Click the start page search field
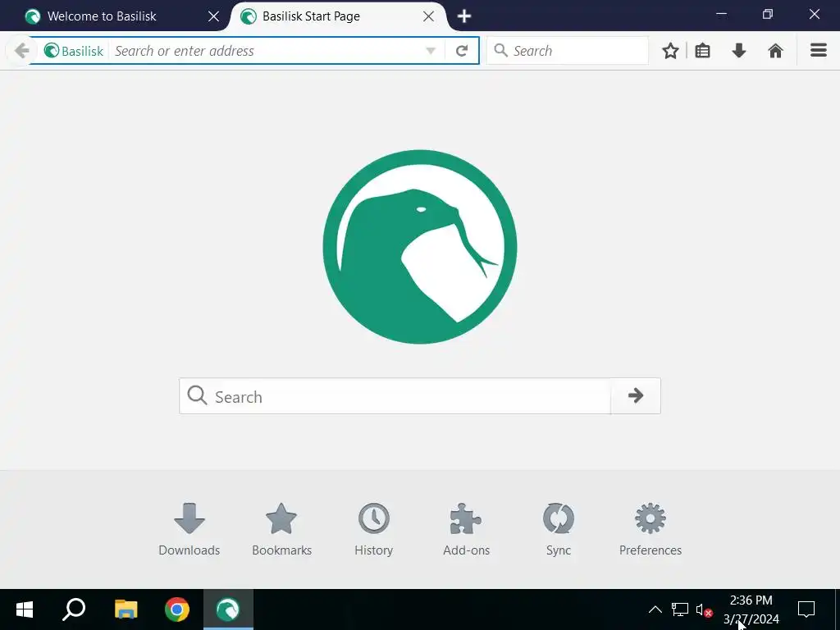 tap(395, 396)
